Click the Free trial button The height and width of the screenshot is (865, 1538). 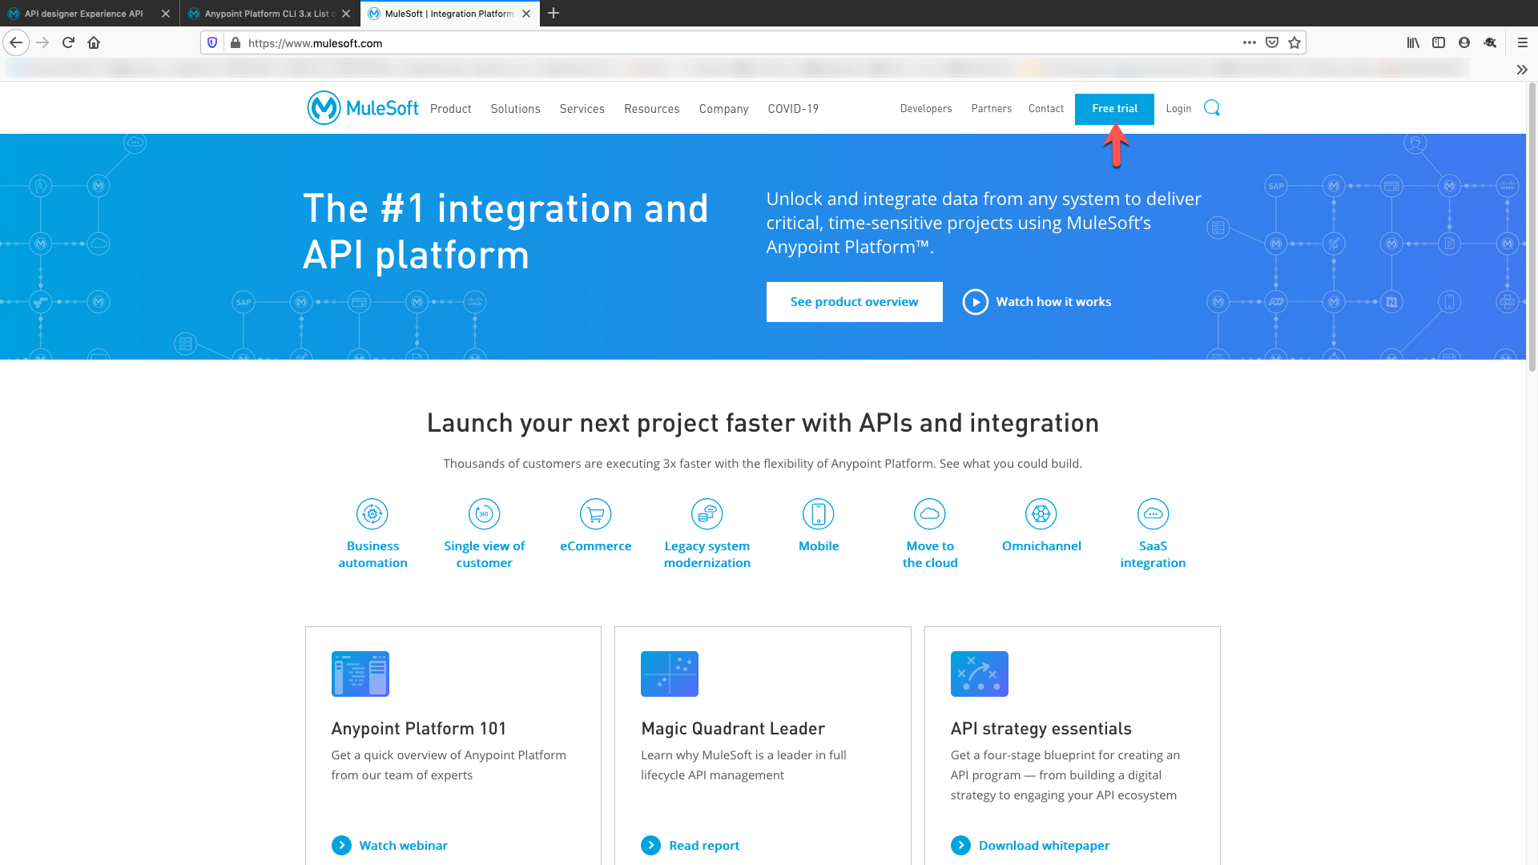(1114, 109)
